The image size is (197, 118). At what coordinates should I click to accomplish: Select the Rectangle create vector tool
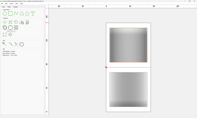pos(10,13)
